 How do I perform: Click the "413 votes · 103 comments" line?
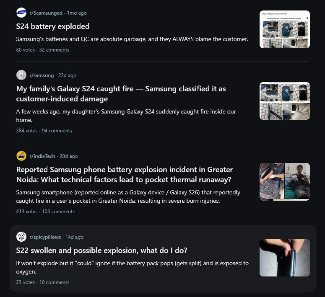click(x=45, y=212)
